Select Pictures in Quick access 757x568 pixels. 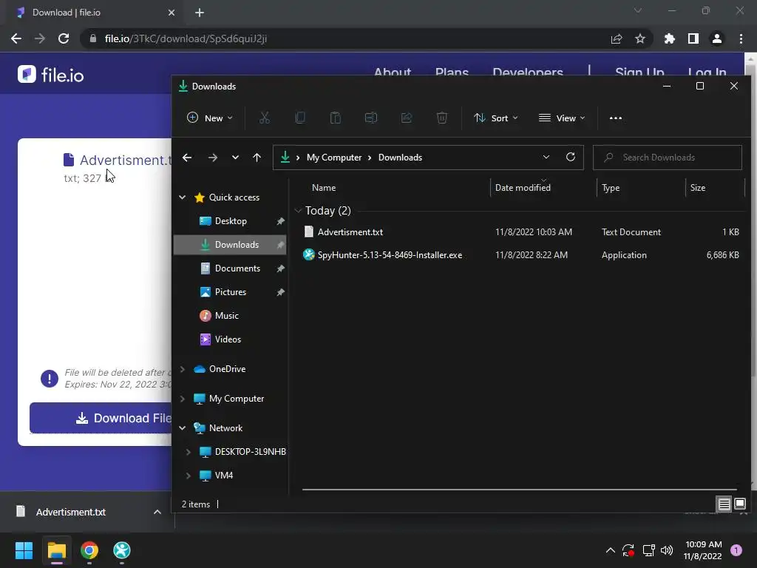click(x=231, y=291)
